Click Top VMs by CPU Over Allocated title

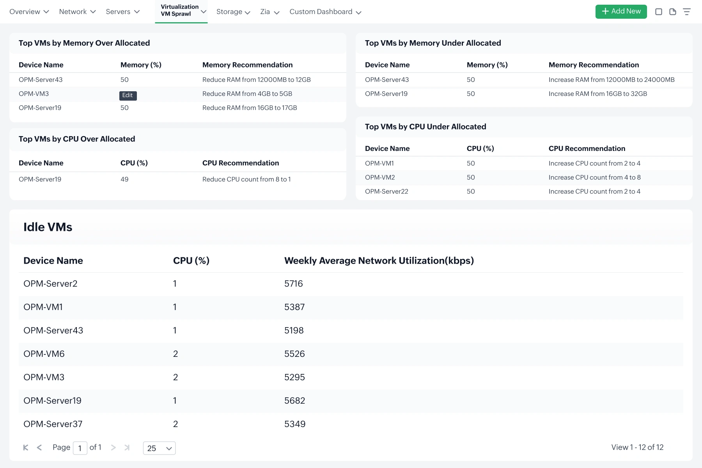click(x=77, y=139)
